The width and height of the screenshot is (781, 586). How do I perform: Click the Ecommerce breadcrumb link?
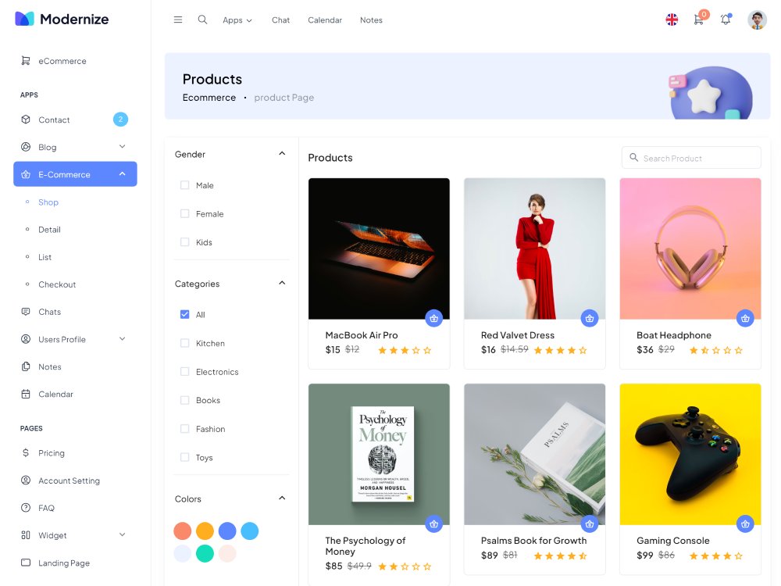(209, 98)
